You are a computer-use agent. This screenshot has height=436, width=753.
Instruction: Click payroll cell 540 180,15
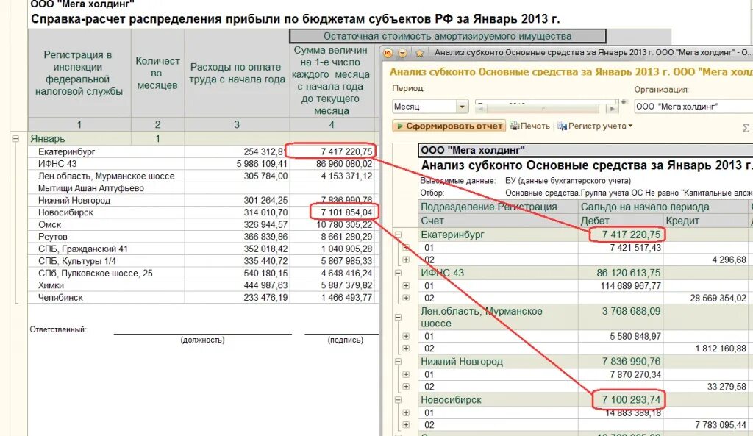click(x=265, y=274)
